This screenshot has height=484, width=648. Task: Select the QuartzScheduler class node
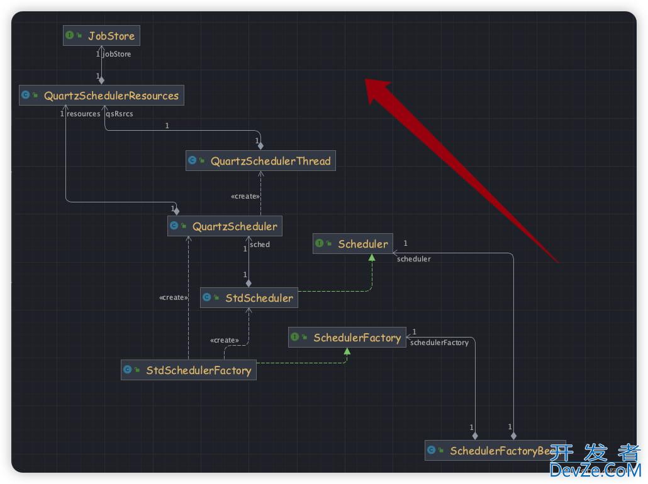225,226
